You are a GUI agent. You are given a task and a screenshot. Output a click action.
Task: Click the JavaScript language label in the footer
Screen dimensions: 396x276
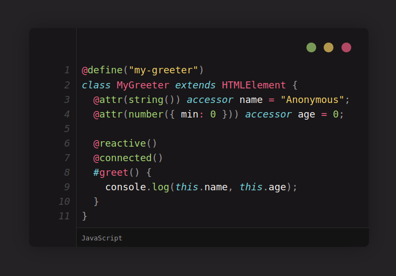(x=102, y=238)
